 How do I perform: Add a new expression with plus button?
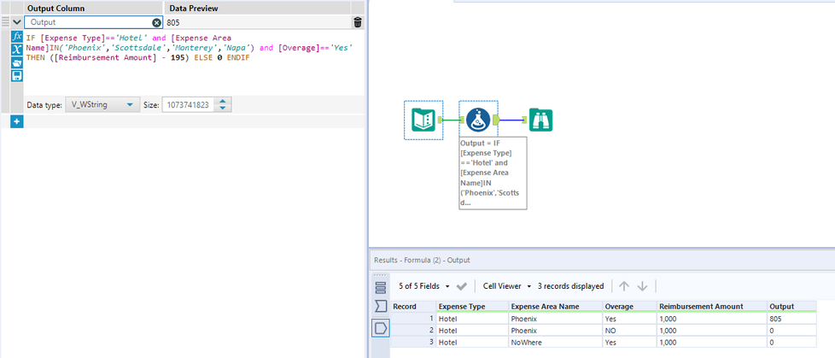click(16, 122)
